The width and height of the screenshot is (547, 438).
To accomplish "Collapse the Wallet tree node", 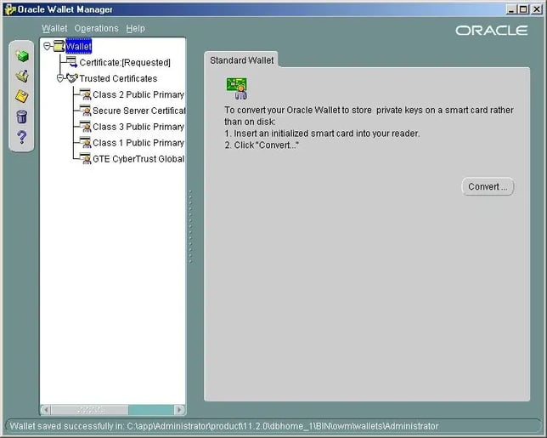I will coord(47,46).
